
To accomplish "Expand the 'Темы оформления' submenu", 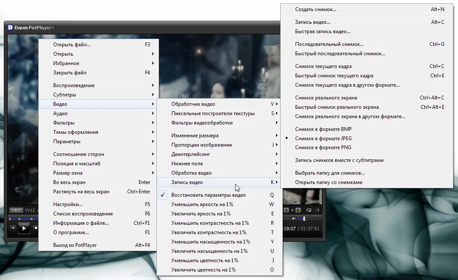I will pos(99,132).
